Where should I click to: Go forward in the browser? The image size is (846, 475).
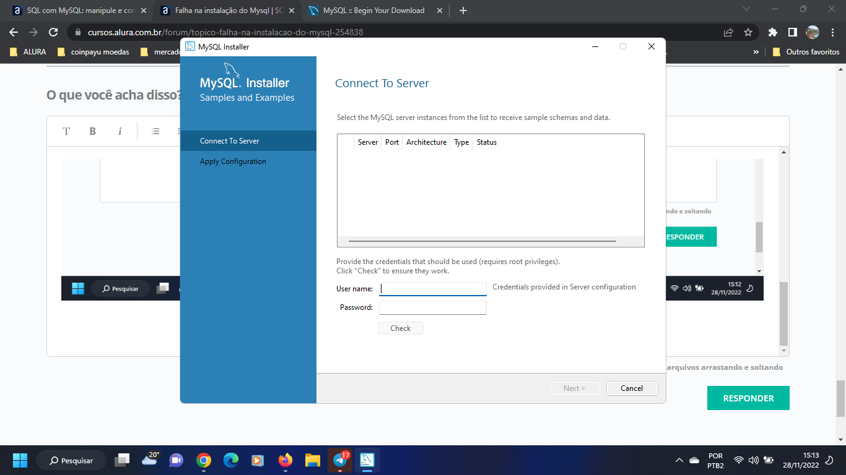[33, 32]
